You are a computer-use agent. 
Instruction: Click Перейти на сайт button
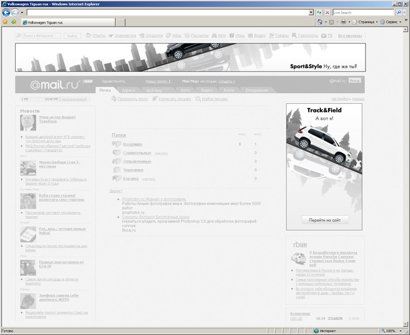pyautogui.click(x=324, y=220)
